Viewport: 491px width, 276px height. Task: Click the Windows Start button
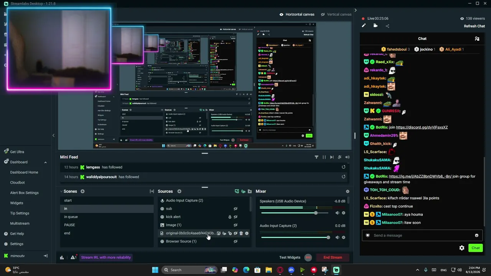coord(155,270)
